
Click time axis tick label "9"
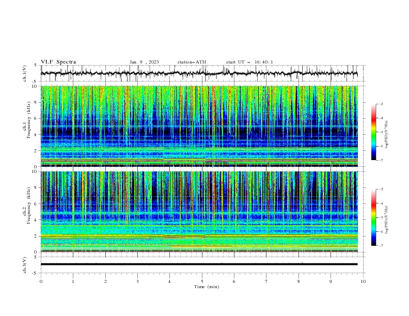(x=331, y=281)
